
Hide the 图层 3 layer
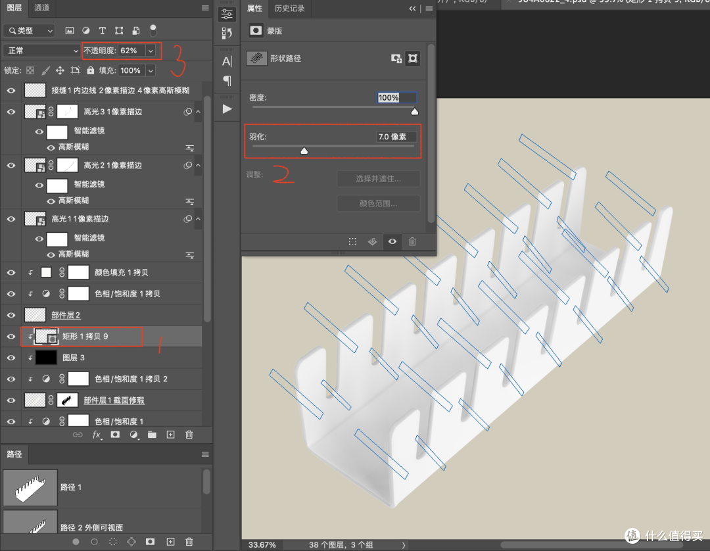11,358
